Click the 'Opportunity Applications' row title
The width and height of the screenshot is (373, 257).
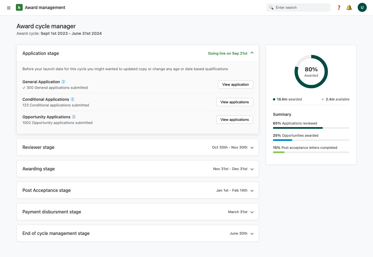[x=46, y=117]
